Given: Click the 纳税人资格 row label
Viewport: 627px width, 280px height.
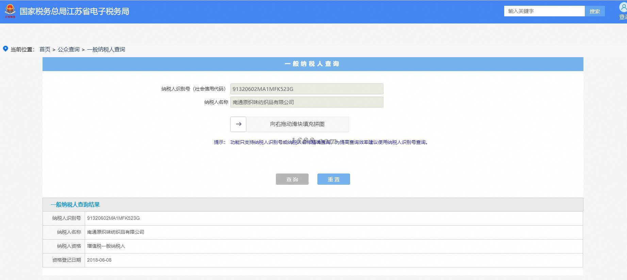Looking at the screenshot, I should coord(69,246).
